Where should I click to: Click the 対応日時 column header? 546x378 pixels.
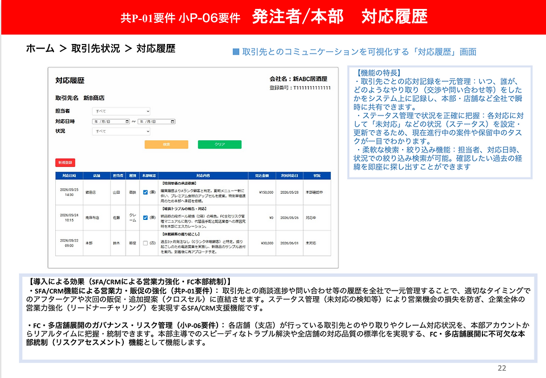pos(69,176)
